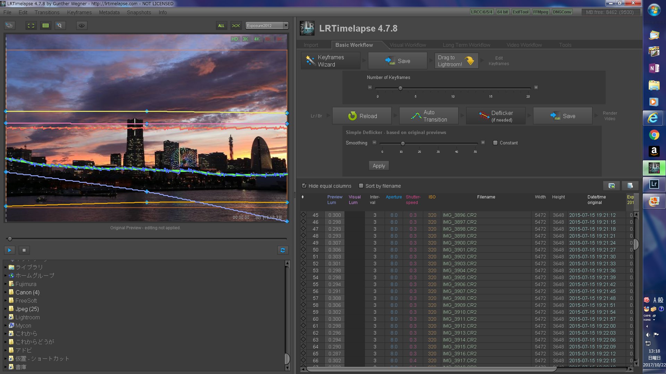Viewport: 666px width, 374px height.
Task: Enable Constant deflicker checkbox
Action: click(495, 143)
